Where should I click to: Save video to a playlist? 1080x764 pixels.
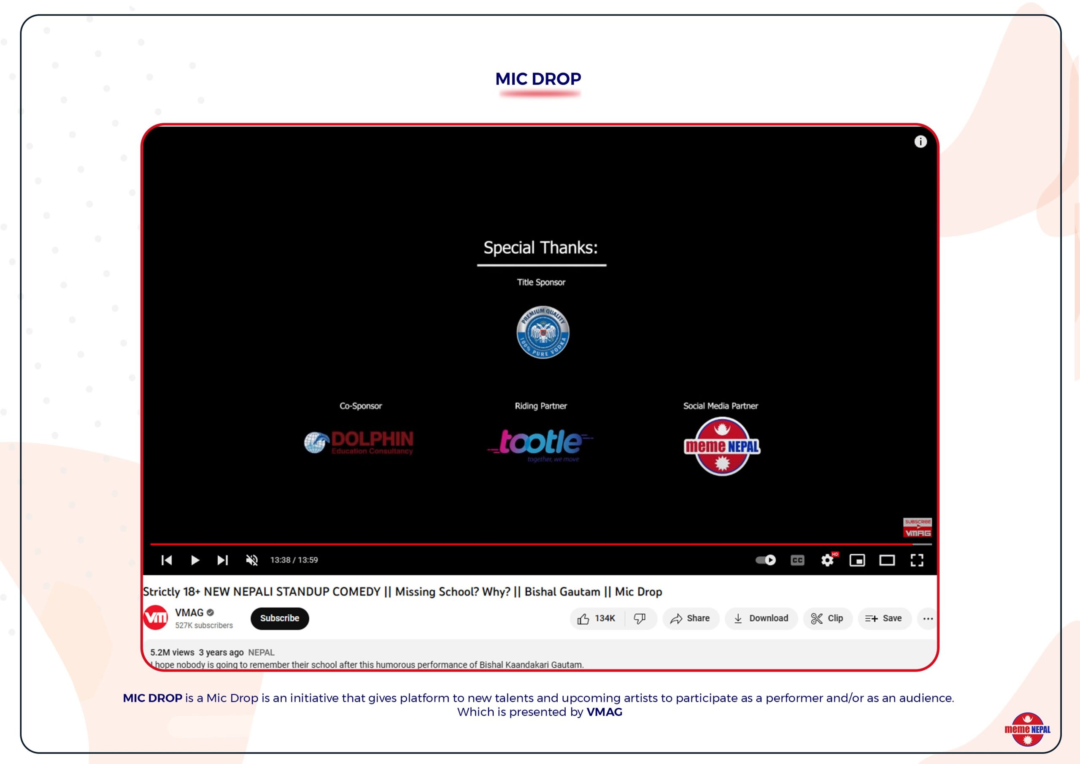pos(884,618)
